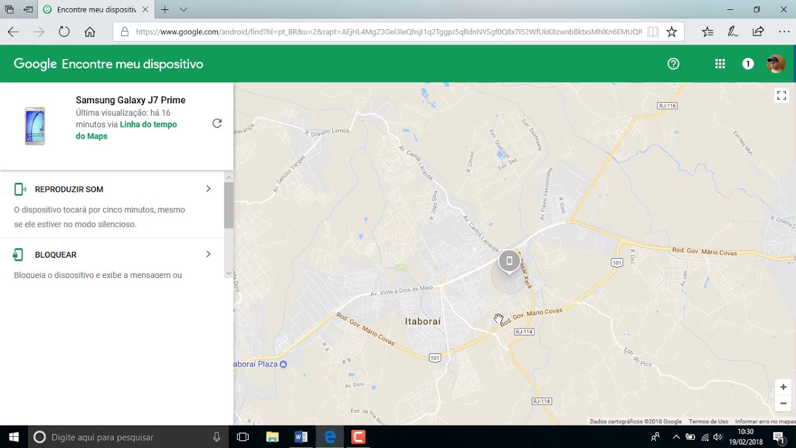Close the Encontre meu dispositivo tab
The width and height of the screenshot is (796, 448).
pos(146,10)
